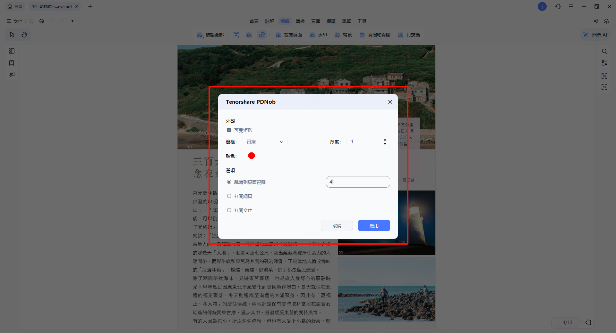Open the 頁面 page menu
The width and height of the screenshot is (616, 333).
coord(316,21)
